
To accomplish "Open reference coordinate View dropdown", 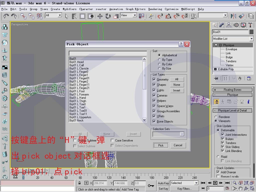I will pyautogui.click(x=135, y=15).
